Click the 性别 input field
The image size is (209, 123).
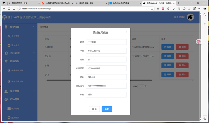[x=106, y=60]
